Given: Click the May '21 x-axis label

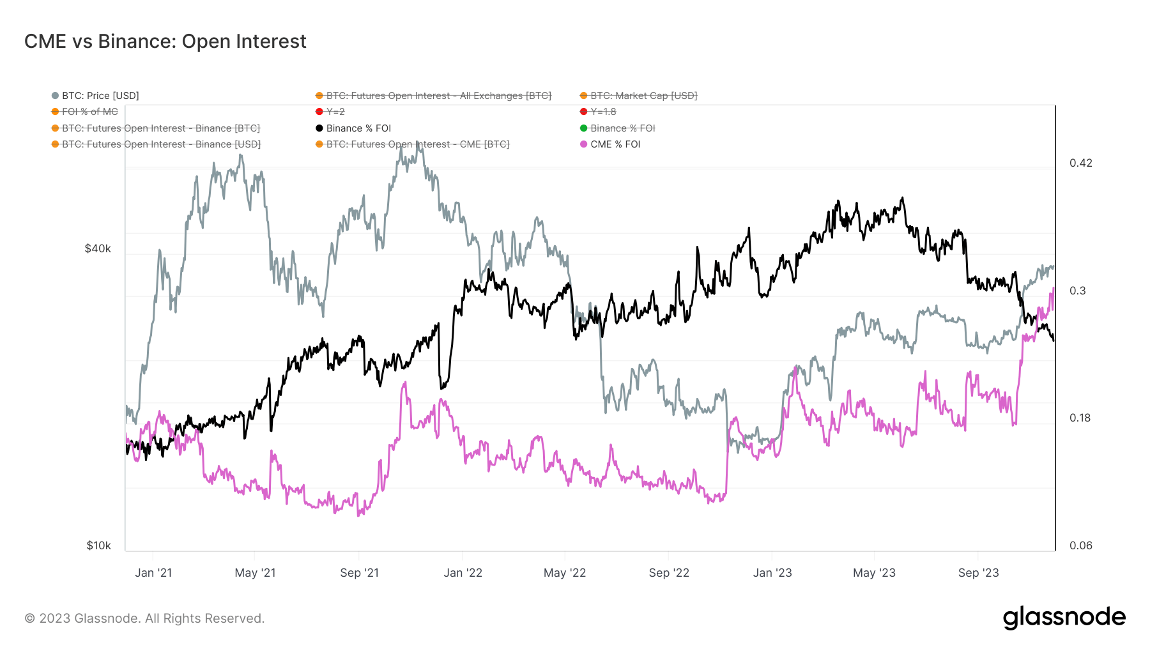Looking at the screenshot, I should click(x=255, y=573).
